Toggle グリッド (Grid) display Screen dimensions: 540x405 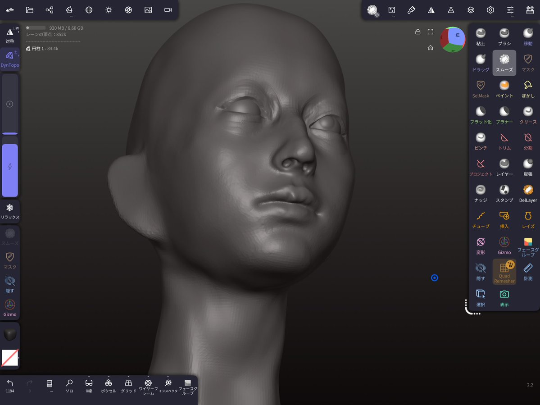pos(128,386)
